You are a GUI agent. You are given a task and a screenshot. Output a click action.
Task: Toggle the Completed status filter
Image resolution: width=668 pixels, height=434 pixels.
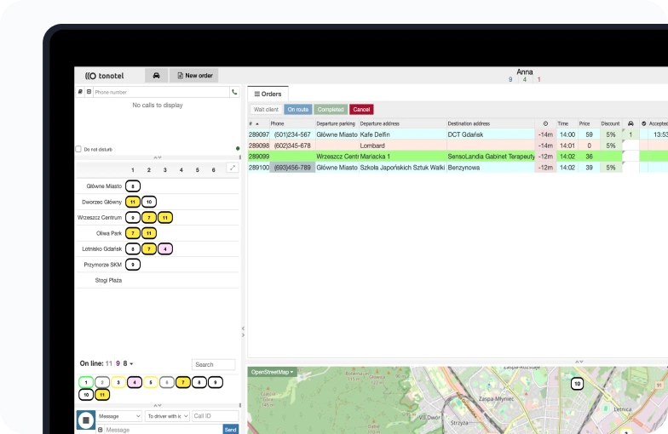pos(331,110)
